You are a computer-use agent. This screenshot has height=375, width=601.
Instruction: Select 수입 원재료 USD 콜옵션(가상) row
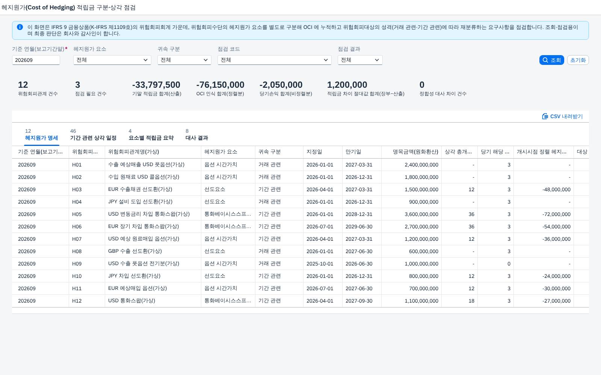(300, 177)
